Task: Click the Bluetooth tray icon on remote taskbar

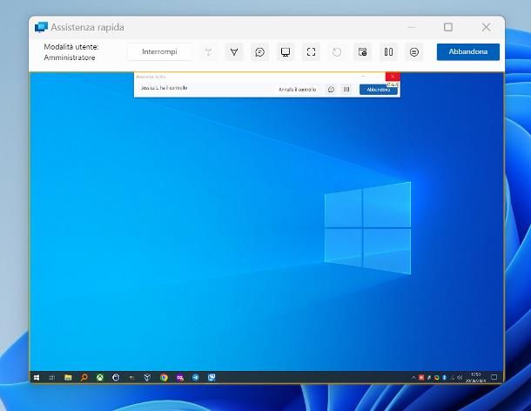Action: [x=444, y=377]
